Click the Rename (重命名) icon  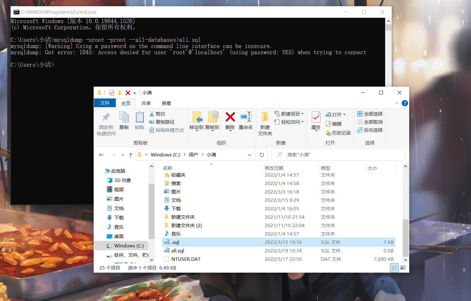246,117
